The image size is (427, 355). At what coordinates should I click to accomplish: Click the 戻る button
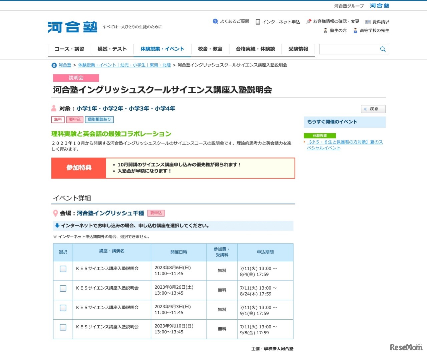[373, 109]
